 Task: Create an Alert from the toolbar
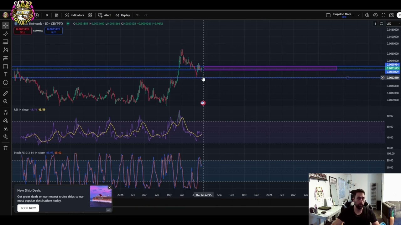point(104,15)
